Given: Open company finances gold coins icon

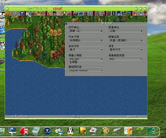Looking at the screenshot, I should pyautogui.click(x=50, y=14).
